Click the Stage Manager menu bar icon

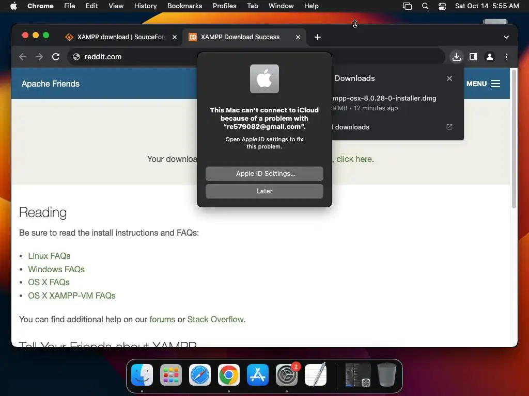407,6
